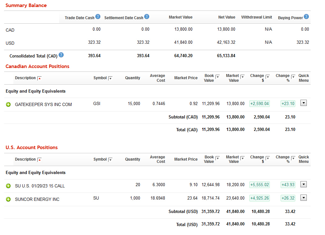325x235 pixels.
Task: Sort Canadian positions by Change % arrow
Action: (x=293, y=77)
